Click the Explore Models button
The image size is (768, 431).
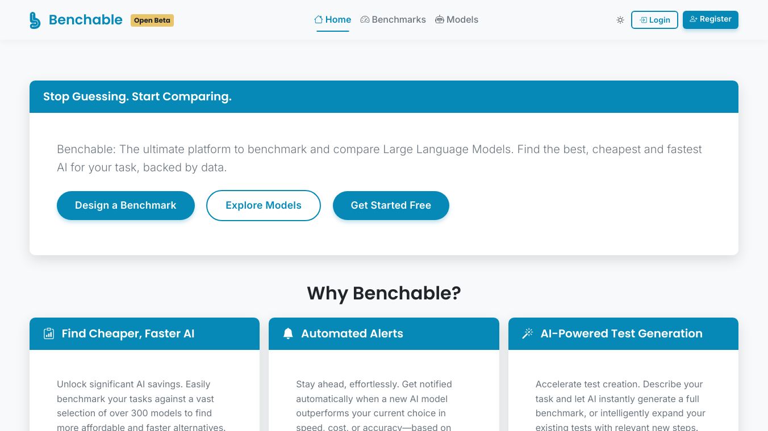click(264, 205)
